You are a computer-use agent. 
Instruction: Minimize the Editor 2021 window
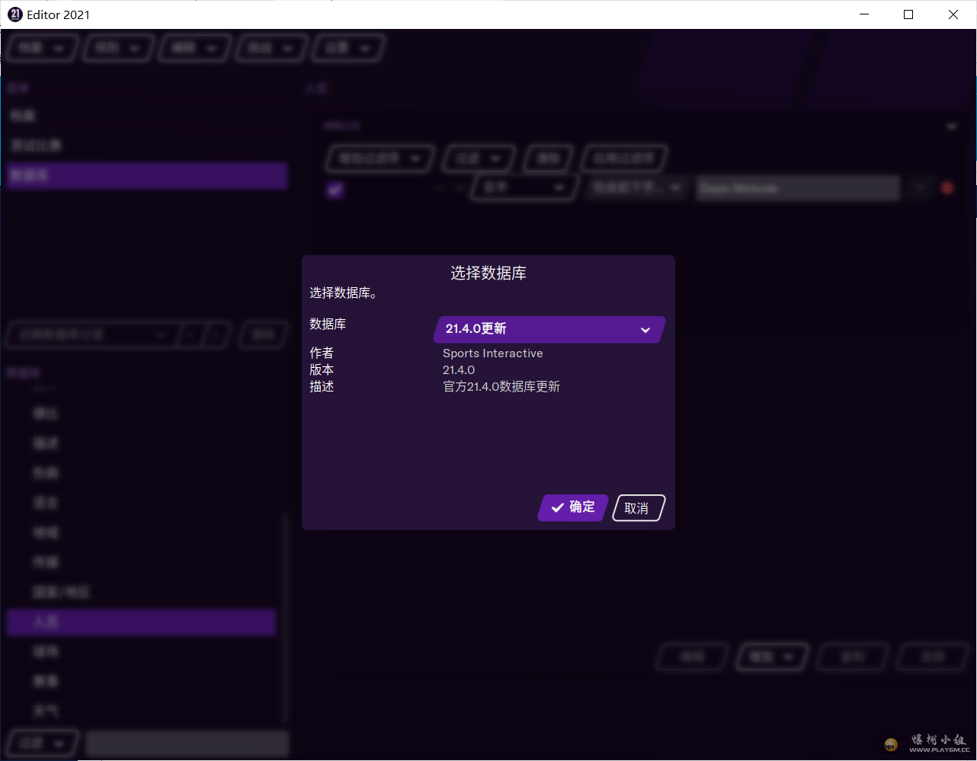(864, 14)
